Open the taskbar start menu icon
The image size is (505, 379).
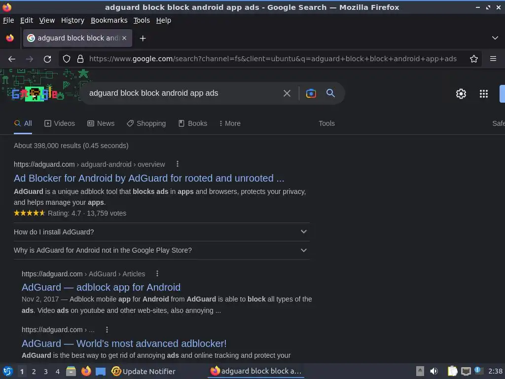tap(8, 371)
